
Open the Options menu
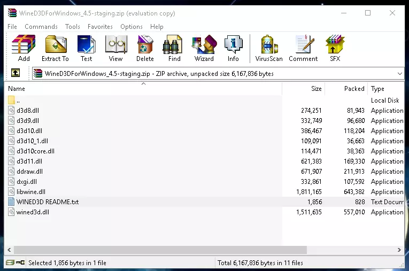(132, 27)
